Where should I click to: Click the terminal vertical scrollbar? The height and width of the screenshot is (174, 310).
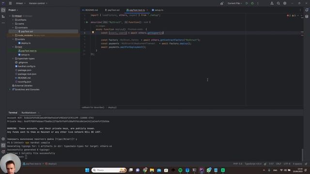(302, 155)
